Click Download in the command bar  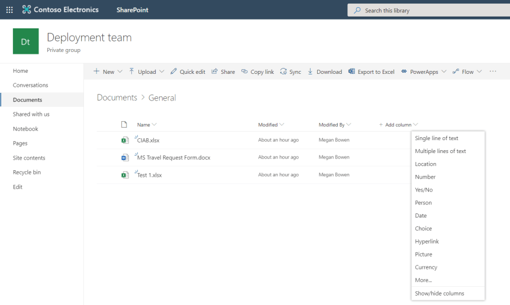coord(325,72)
